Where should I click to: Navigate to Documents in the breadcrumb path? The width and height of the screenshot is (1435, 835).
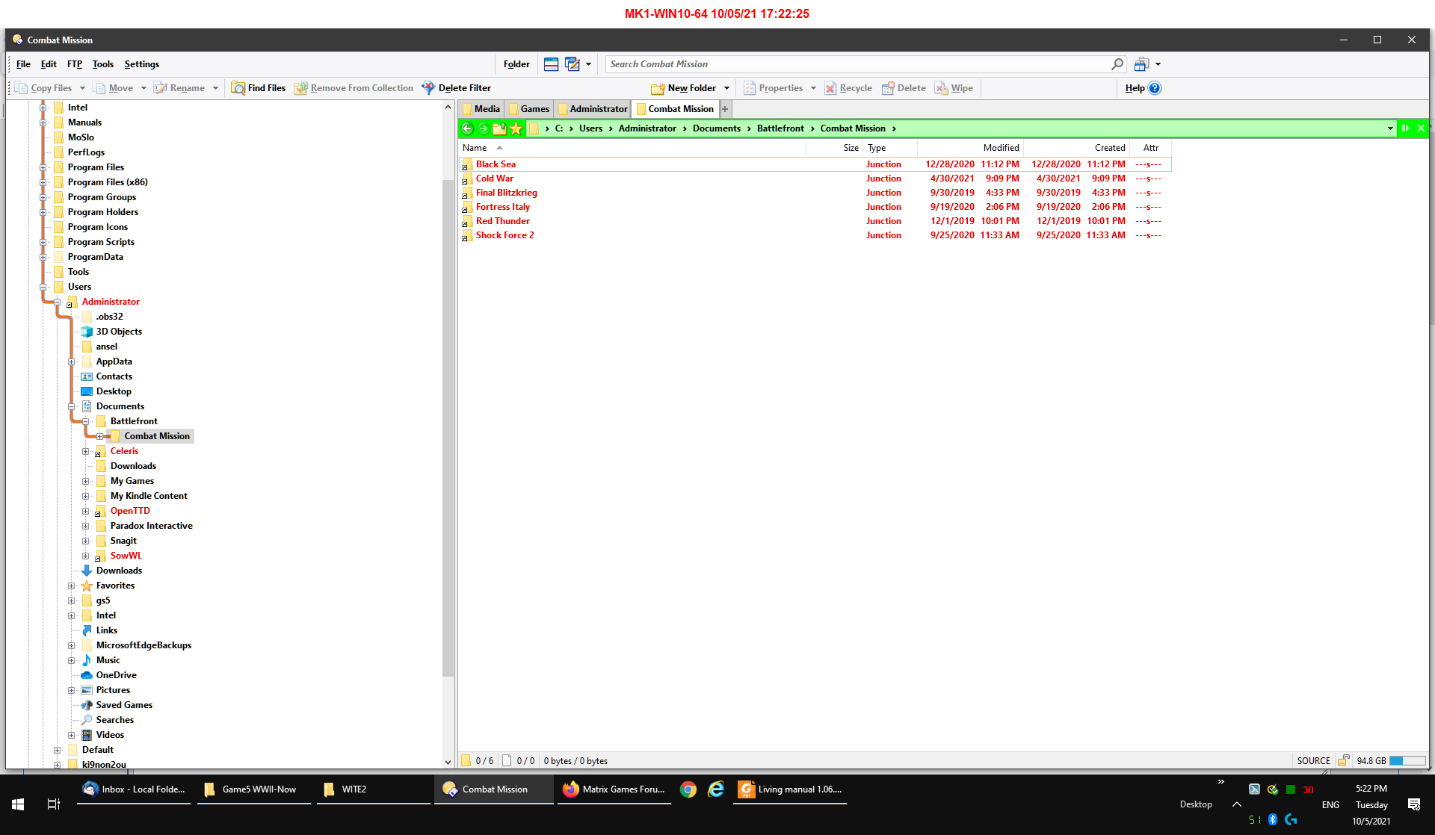coord(716,128)
